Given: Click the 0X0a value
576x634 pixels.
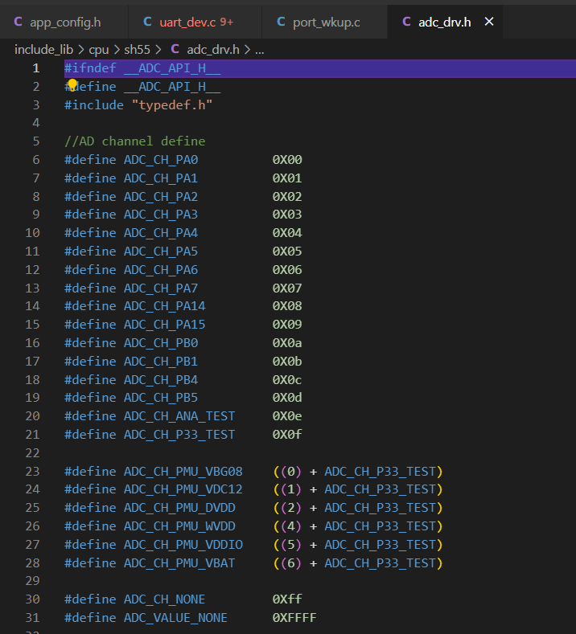Looking at the screenshot, I should (x=287, y=343).
